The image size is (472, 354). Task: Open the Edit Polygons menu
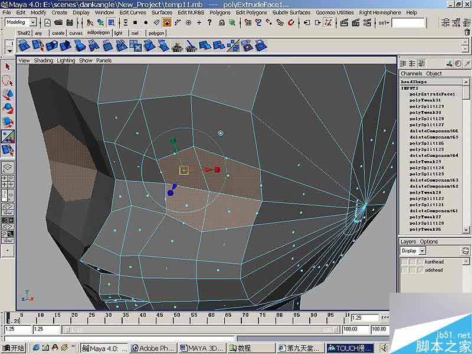click(251, 12)
